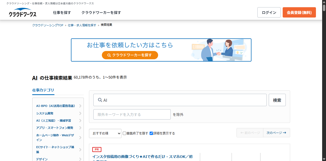Open the AI（人工知能）・機械学習 category link

click(54, 121)
